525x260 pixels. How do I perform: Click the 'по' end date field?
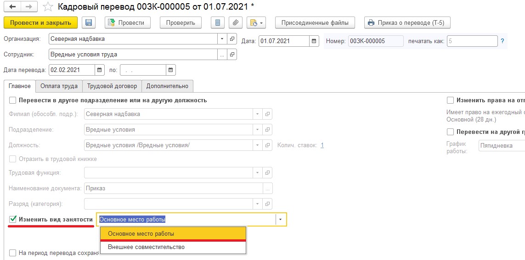click(x=143, y=70)
